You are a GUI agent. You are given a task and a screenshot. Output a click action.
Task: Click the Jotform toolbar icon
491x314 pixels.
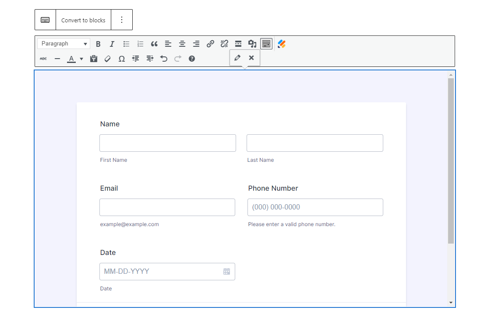pyautogui.click(x=282, y=44)
